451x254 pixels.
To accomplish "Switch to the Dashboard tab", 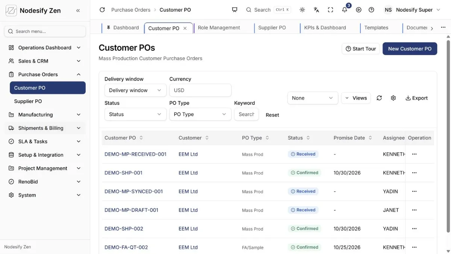I will pos(123,27).
